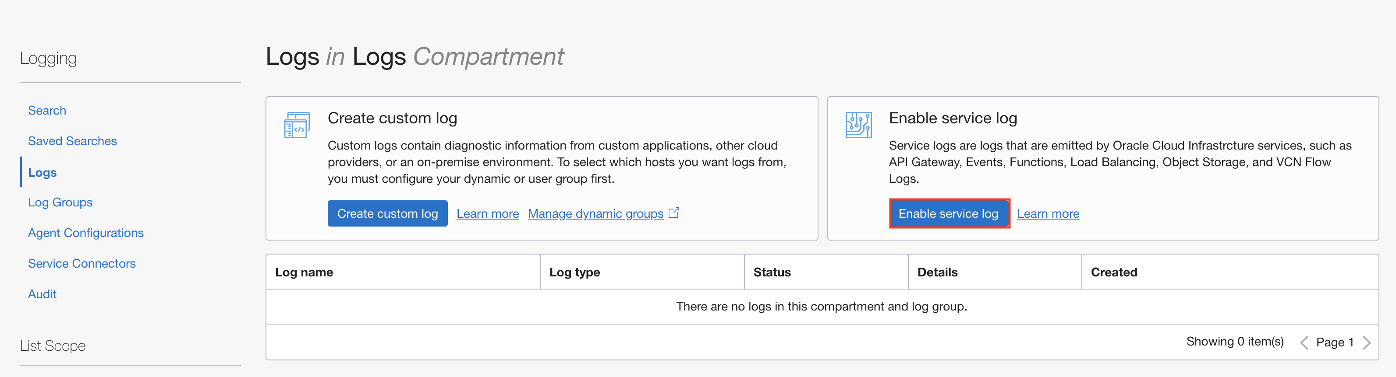Go to previous page with left chevron
This screenshot has width=1396, height=377.
point(1304,342)
